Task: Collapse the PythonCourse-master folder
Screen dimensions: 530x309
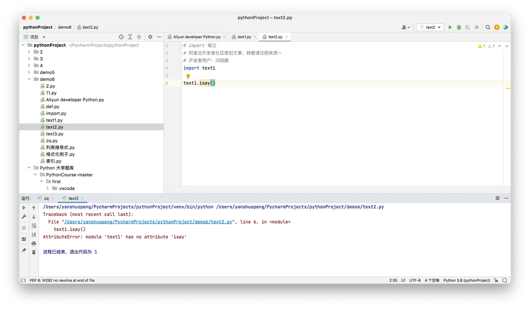Action: [x=35, y=175]
